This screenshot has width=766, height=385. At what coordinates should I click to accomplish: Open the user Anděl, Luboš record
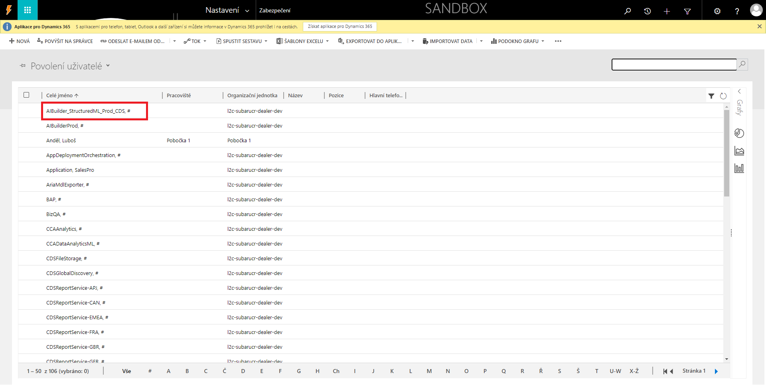click(x=61, y=141)
